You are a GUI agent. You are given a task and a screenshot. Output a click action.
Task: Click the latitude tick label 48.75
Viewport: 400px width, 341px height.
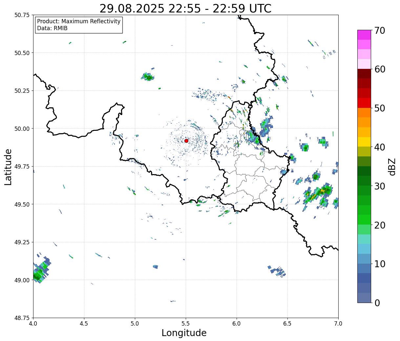[22, 318]
